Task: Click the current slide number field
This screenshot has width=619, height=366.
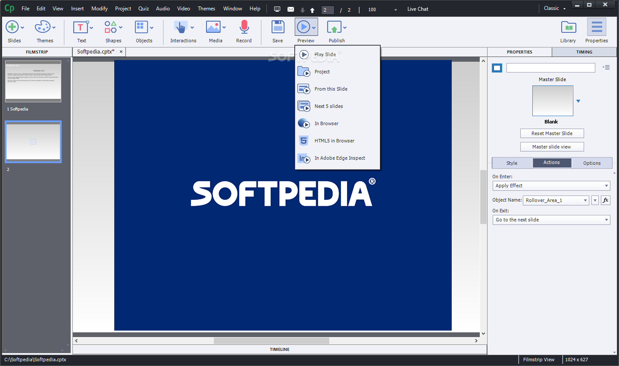Action: coord(328,9)
